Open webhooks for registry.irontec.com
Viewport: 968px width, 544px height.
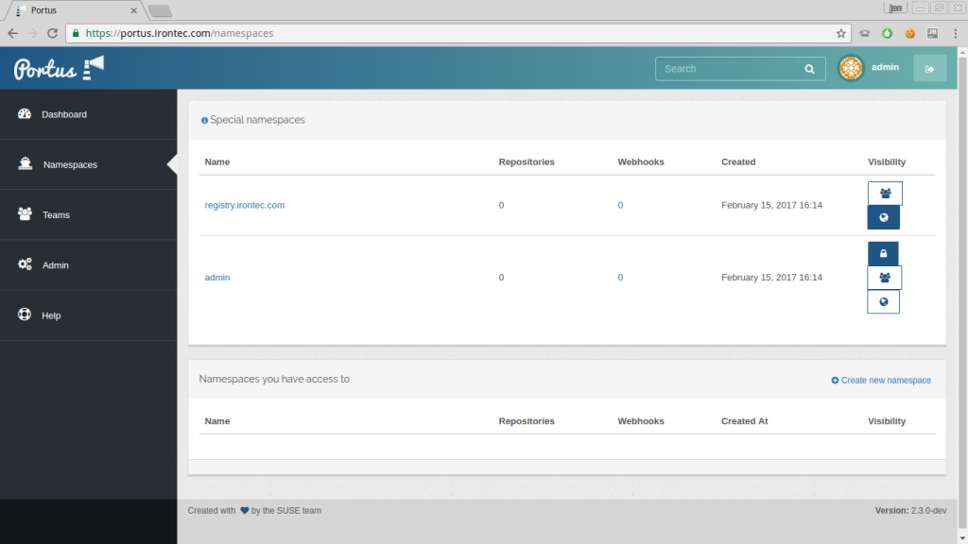(620, 205)
